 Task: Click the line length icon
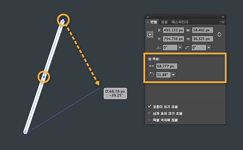(x=151, y=66)
